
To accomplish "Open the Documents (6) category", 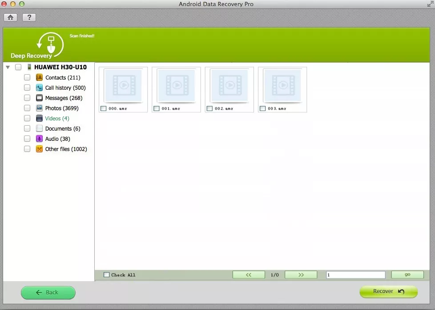I will 63,129.
